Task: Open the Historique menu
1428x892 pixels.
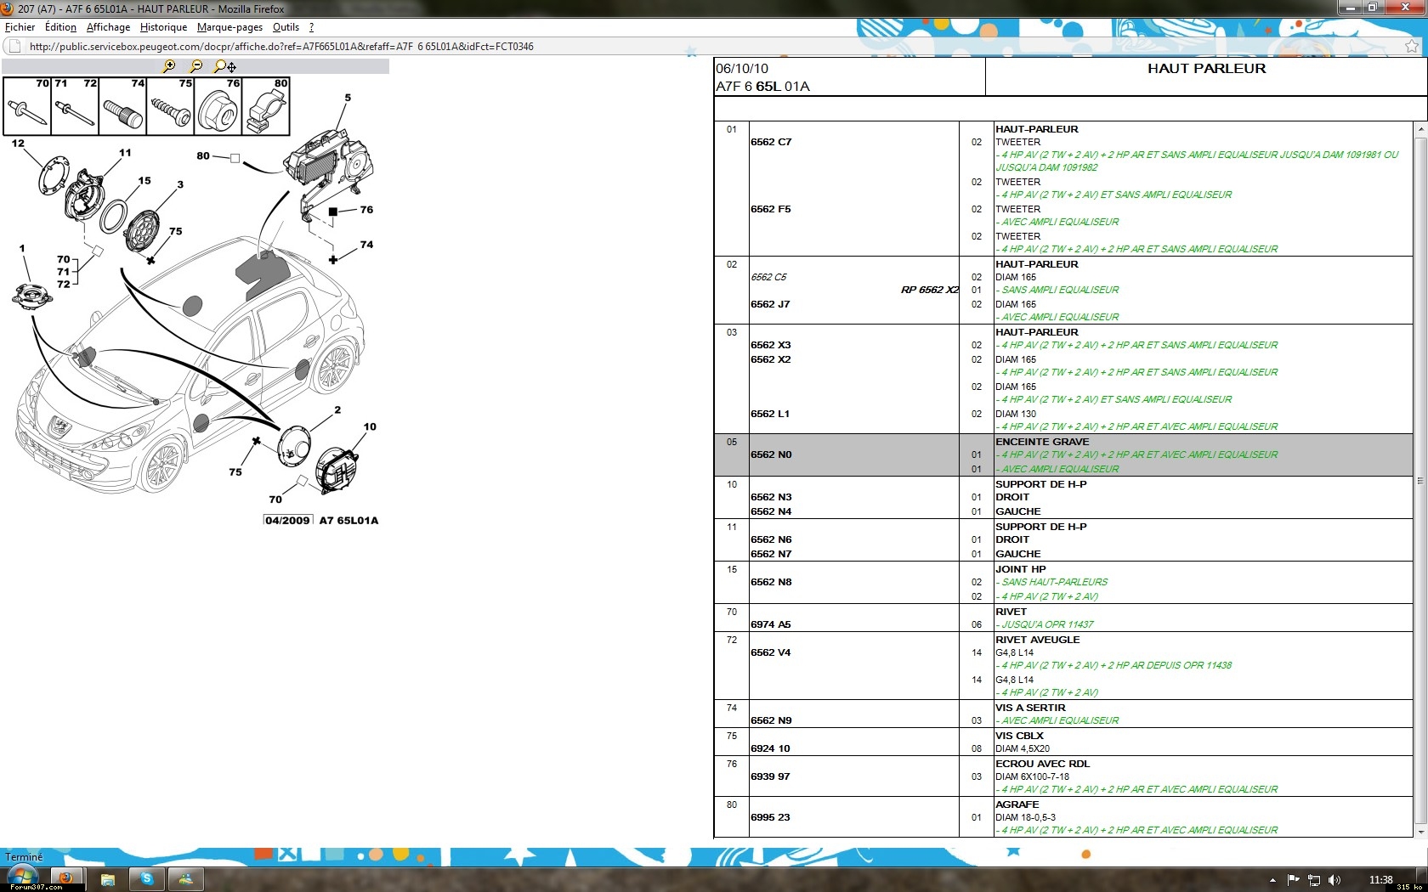Action: pyautogui.click(x=163, y=27)
